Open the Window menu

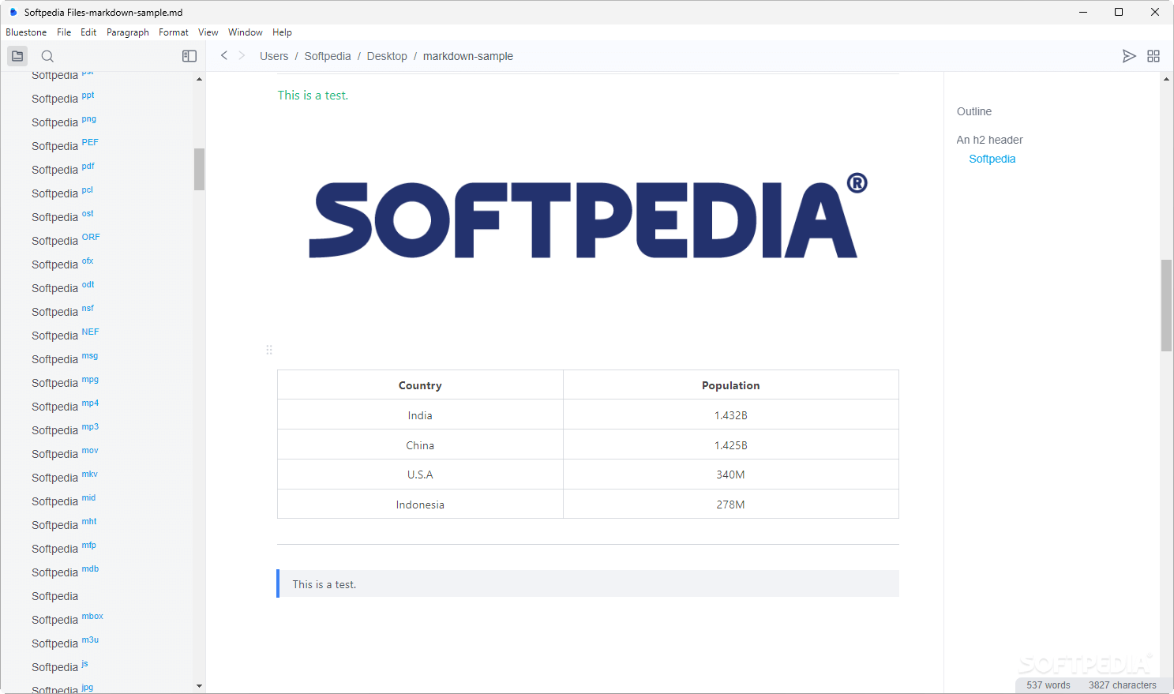pyautogui.click(x=246, y=32)
